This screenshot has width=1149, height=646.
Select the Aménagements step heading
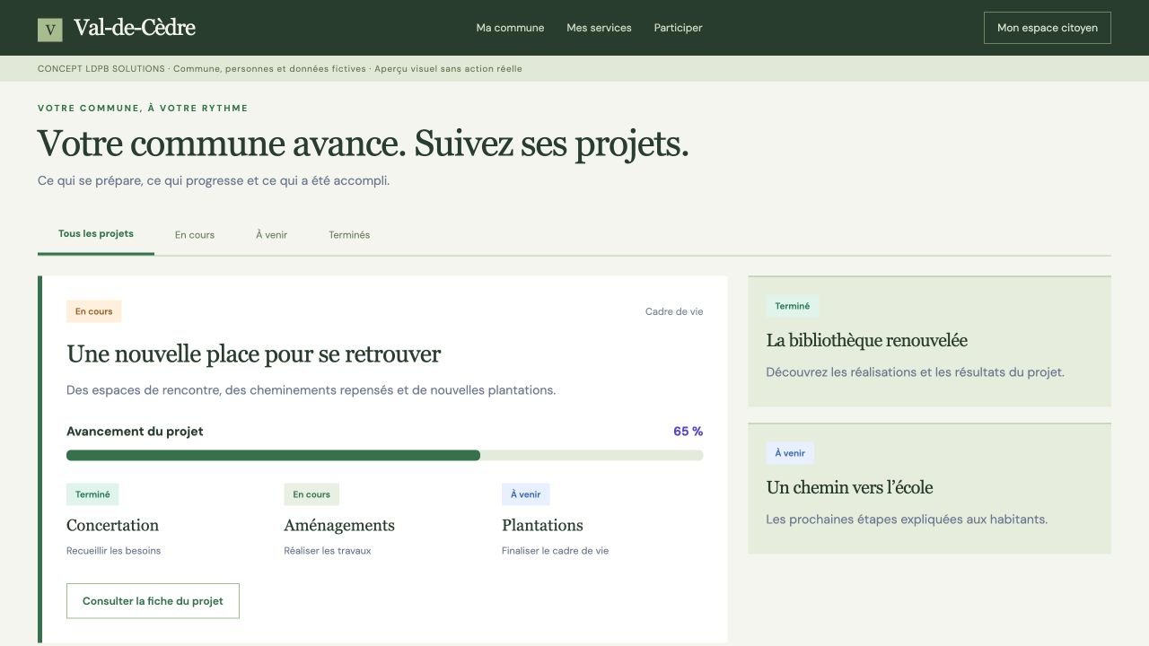coord(339,526)
